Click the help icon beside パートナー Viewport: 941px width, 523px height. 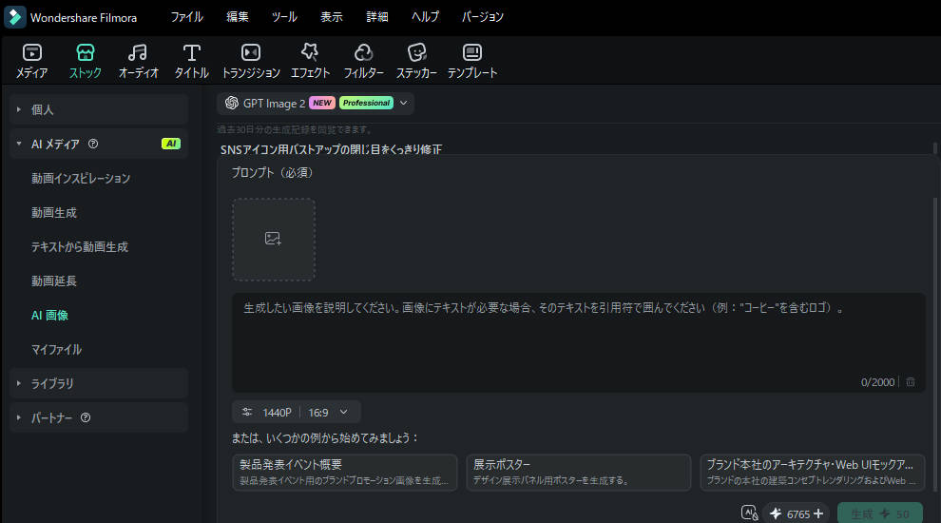tap(86, 417)
